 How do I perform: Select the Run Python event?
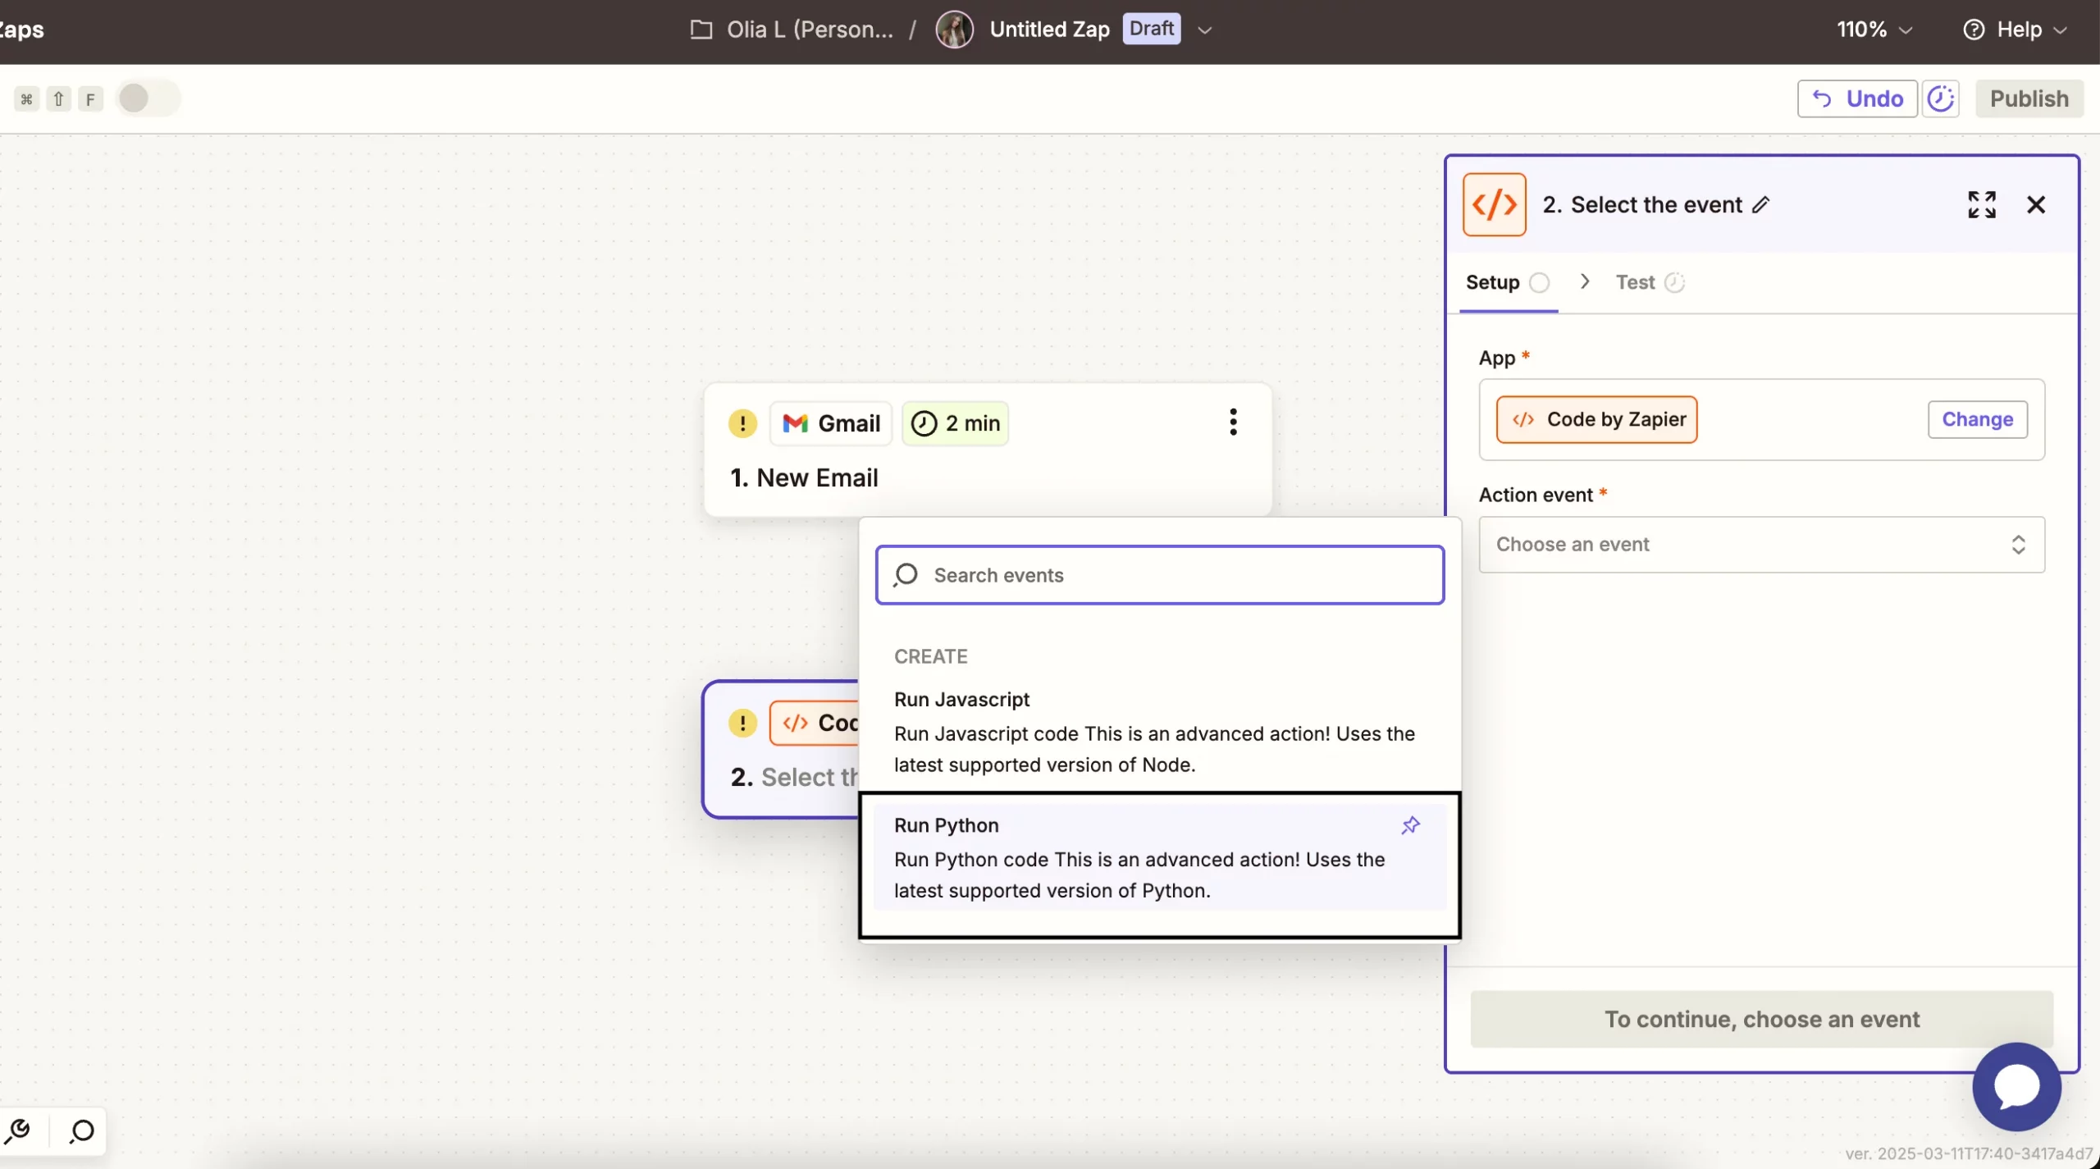tap(1160, 857)
